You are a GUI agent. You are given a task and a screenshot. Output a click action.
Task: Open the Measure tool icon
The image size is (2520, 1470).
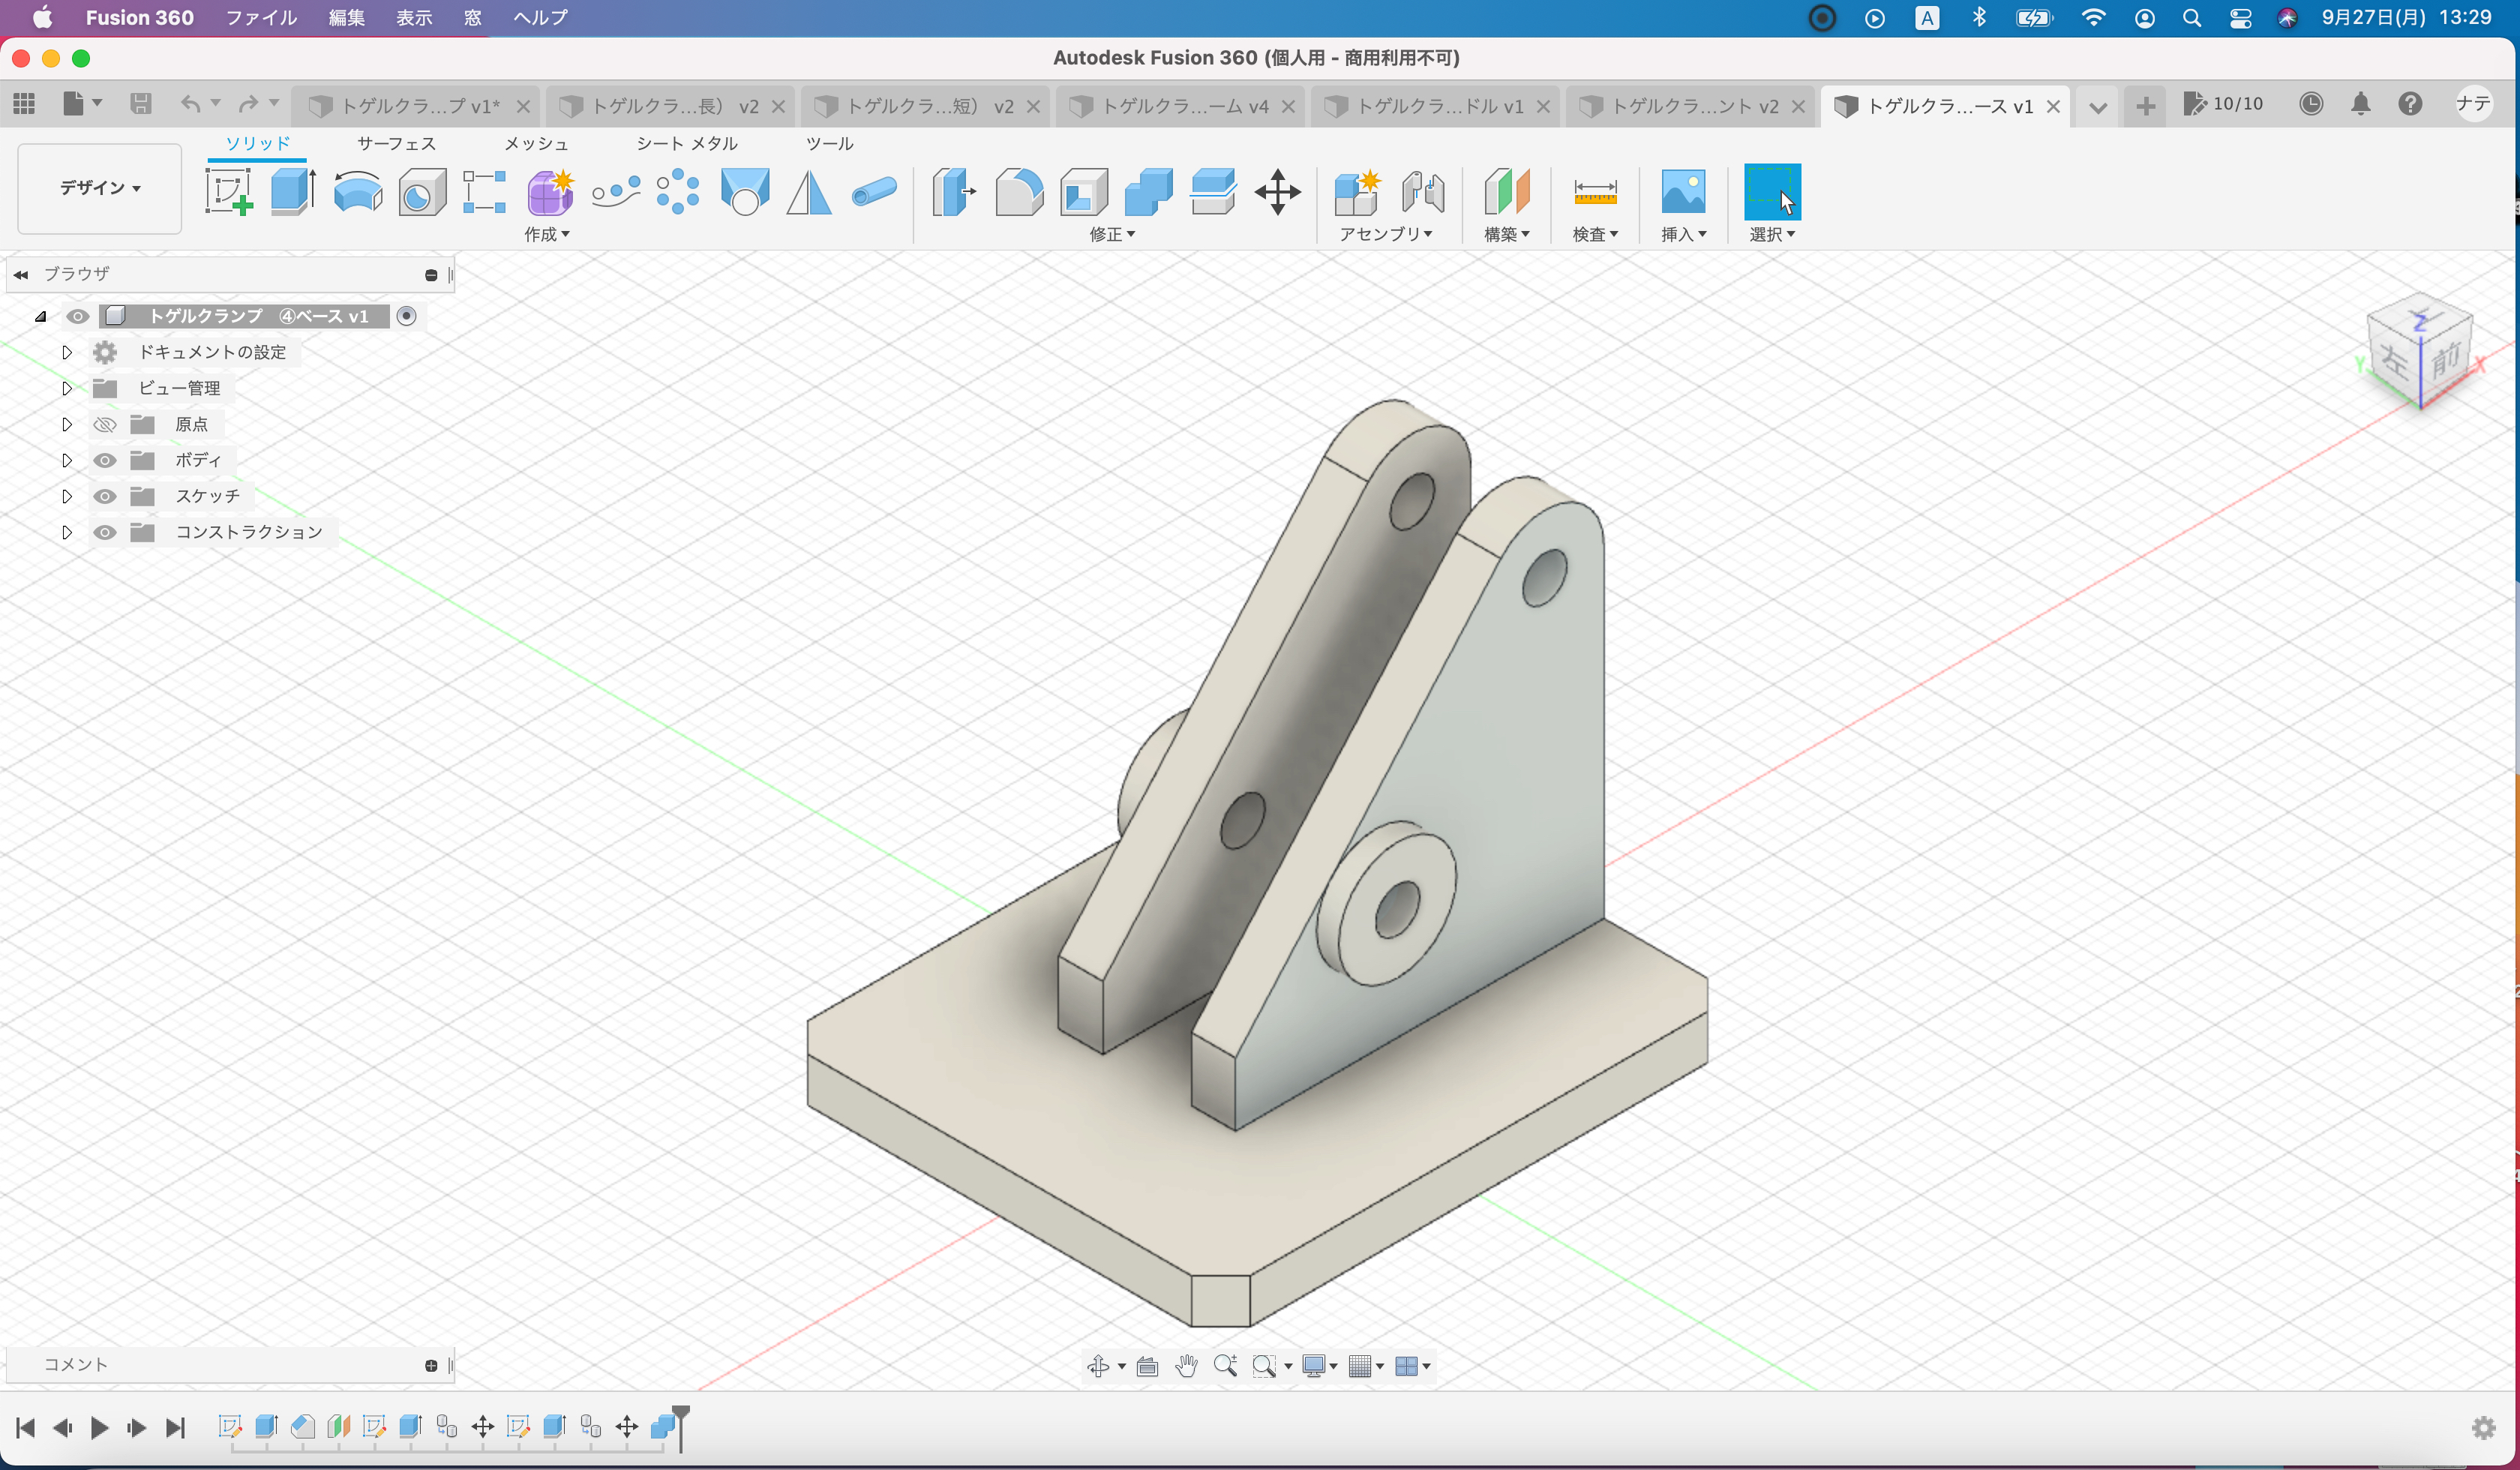point(1594,191)
